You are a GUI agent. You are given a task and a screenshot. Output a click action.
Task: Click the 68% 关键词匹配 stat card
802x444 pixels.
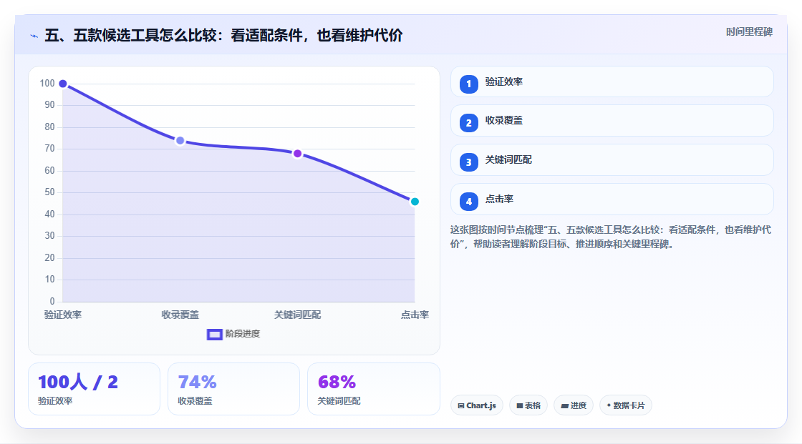[x=373, y=389]
